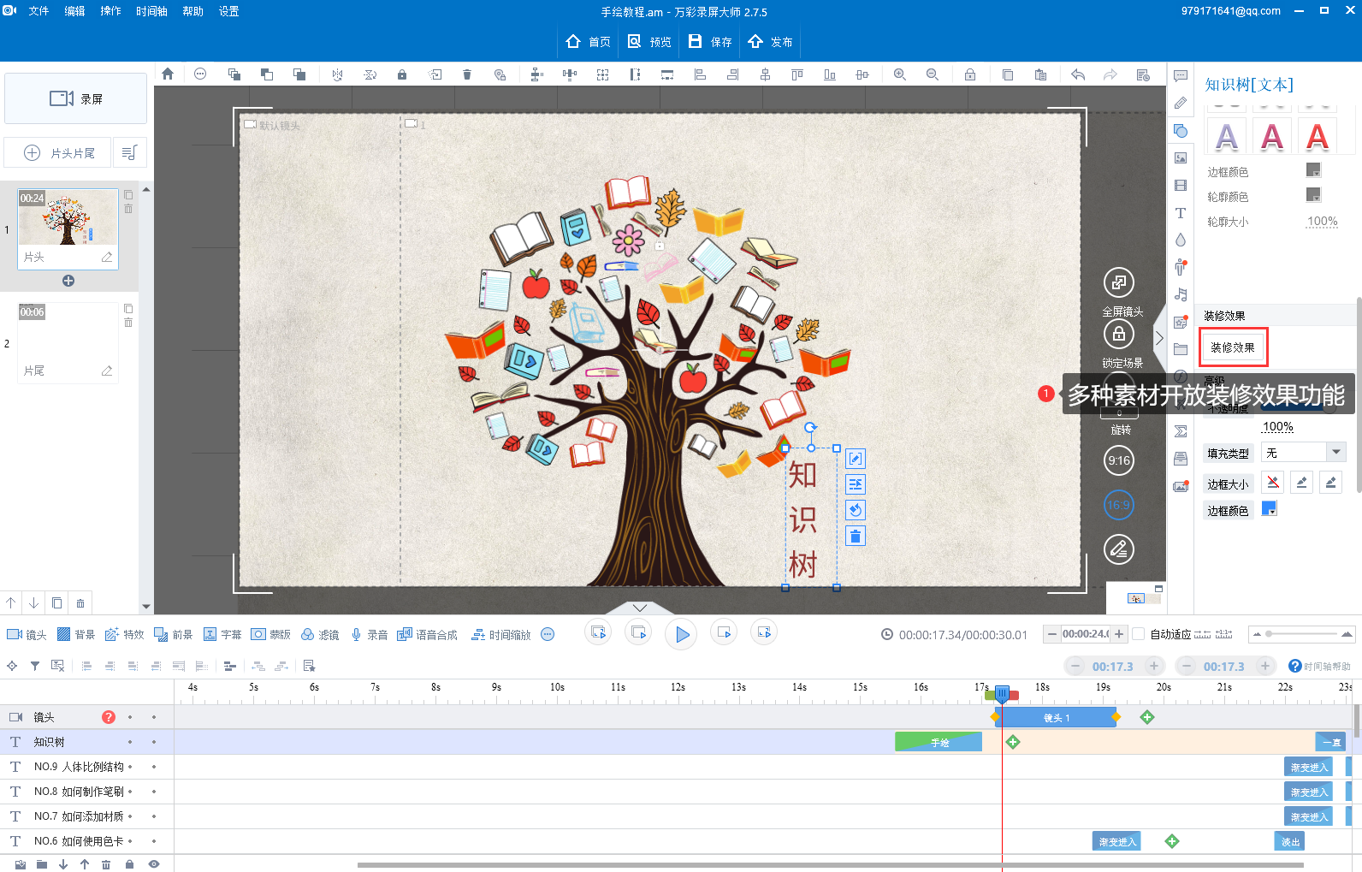Open the 时间轴 menu
This screenshot has height=872, width=1362.
(x=151, y=11)
